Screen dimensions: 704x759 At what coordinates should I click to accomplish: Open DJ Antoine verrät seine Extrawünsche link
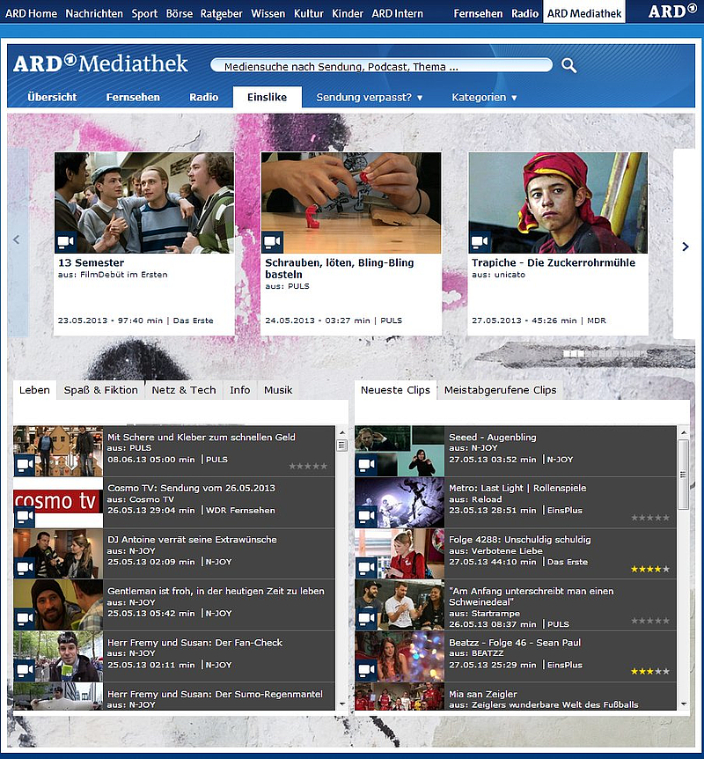192,539
